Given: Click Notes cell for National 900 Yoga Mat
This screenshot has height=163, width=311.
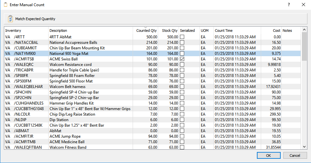Looking at the screenshot, I should coord(291,54).
